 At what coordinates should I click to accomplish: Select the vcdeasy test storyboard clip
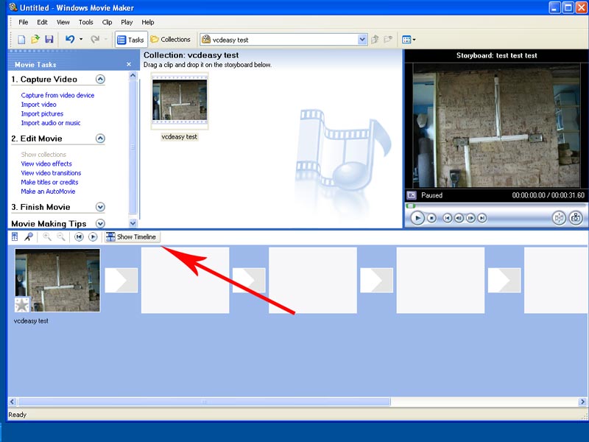[x=57, y=280]
